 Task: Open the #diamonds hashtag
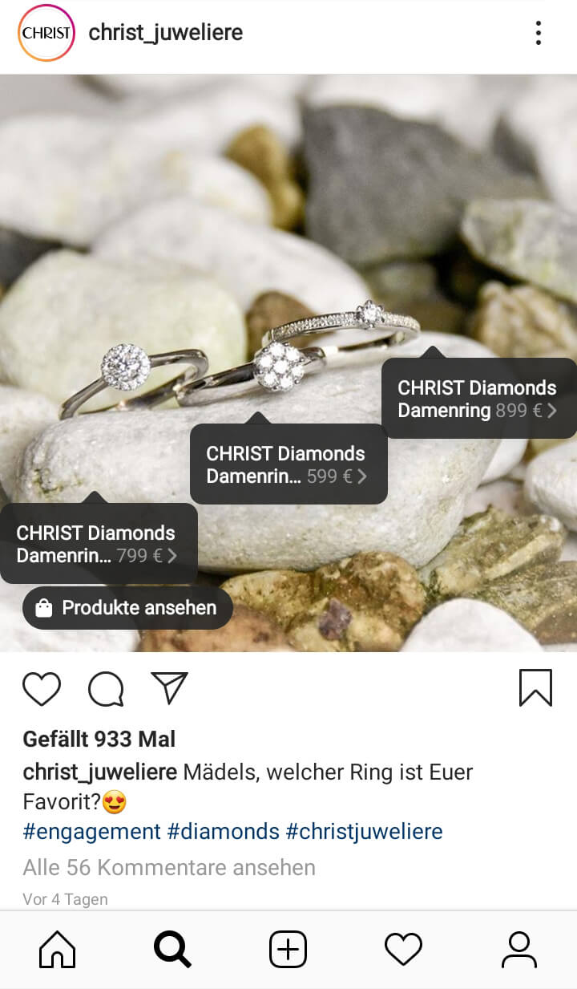click(x=224, y=831)
